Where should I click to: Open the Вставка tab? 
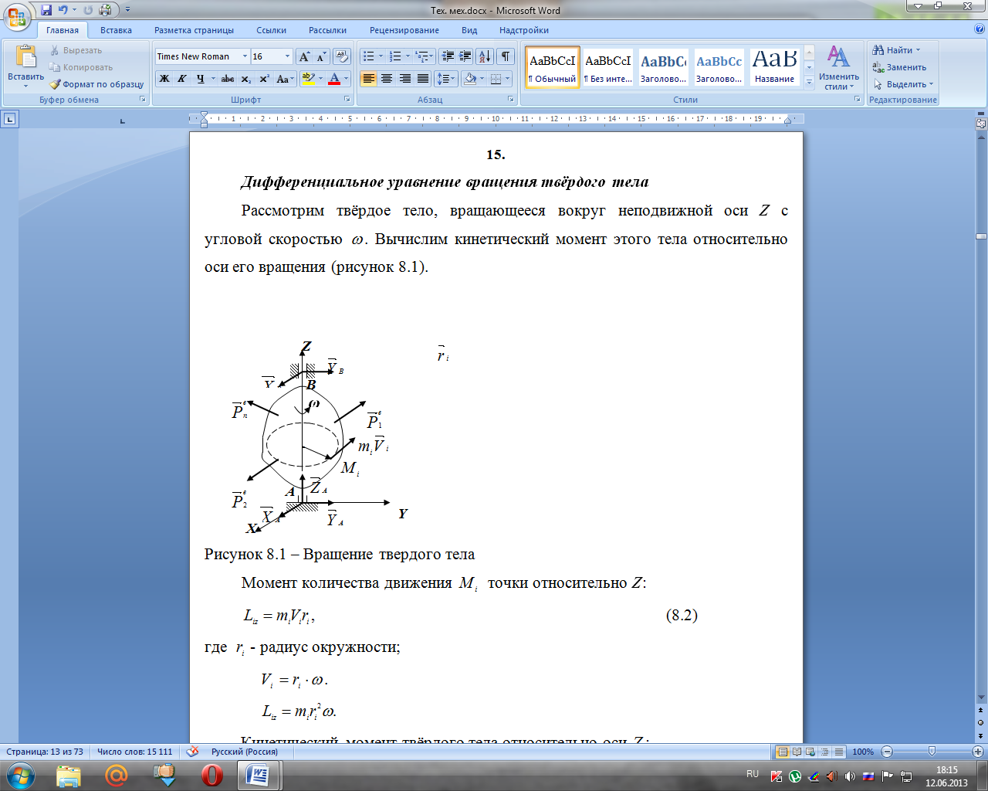116,30
